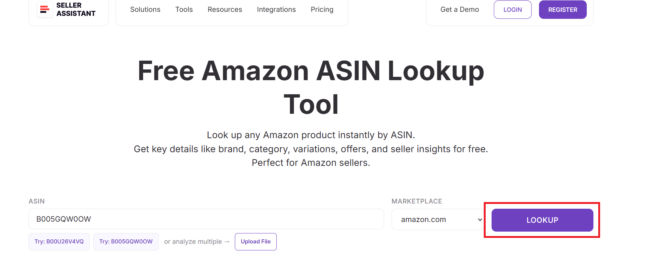649x263 pixels.
Task: Click the MARKETPLACE field label
Action: [417, 201]
